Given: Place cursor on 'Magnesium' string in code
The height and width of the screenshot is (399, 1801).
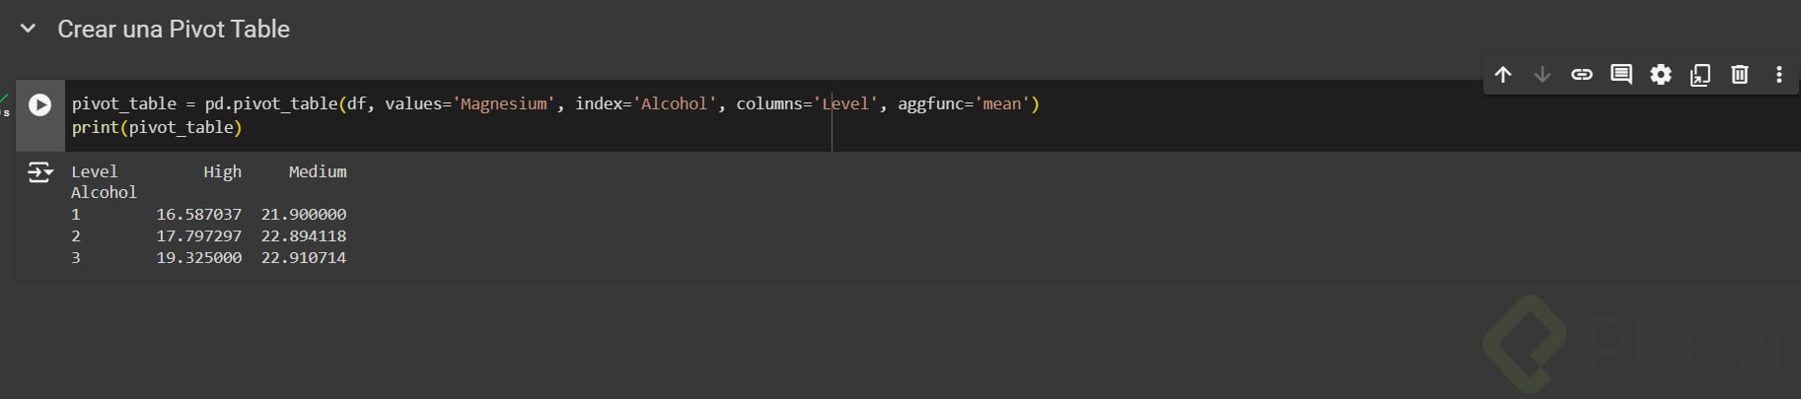Looking at the screenshot, I should pos(505,103).
